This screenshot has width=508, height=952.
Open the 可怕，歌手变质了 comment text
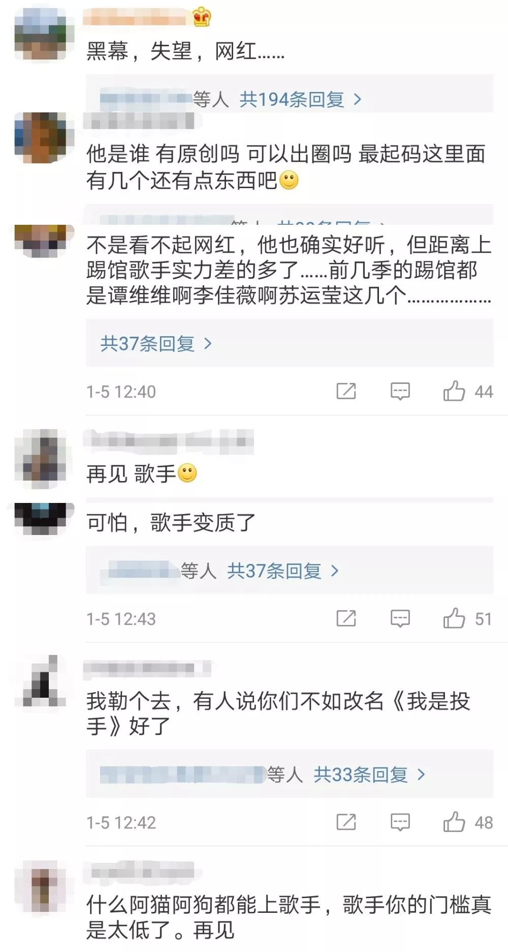(171, 523)
